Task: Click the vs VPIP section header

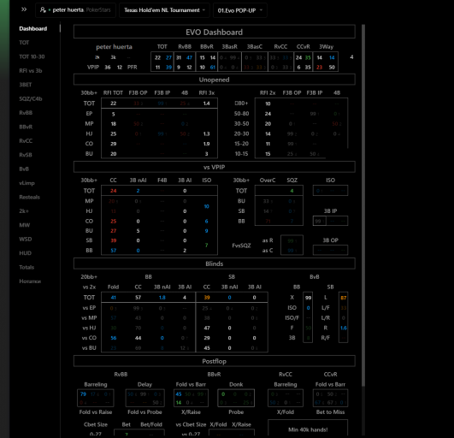Action: click(215, 167)
